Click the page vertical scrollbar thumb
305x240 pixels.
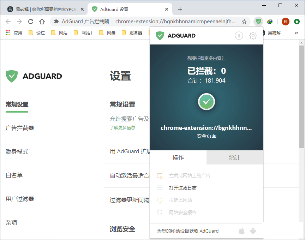point(301,97)
